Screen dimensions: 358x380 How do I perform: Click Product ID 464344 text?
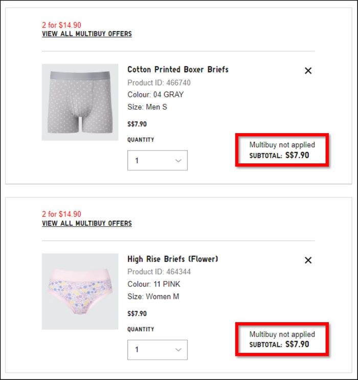(159, 272)
